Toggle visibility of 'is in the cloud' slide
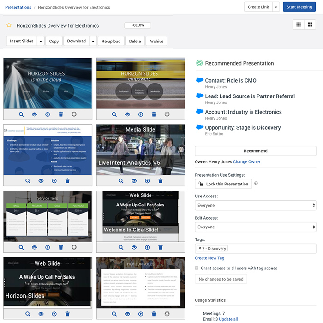This screenshot has width=323, height=323. pos(35,114)
